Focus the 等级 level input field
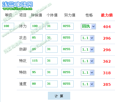Screen dimensions: 115x102 pyautogui.click(x=8, y=26)
